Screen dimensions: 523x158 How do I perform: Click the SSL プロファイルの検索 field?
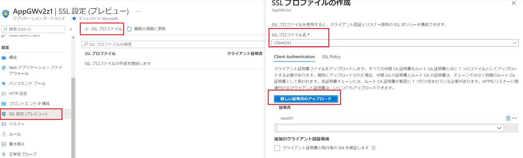click(174, 44)
